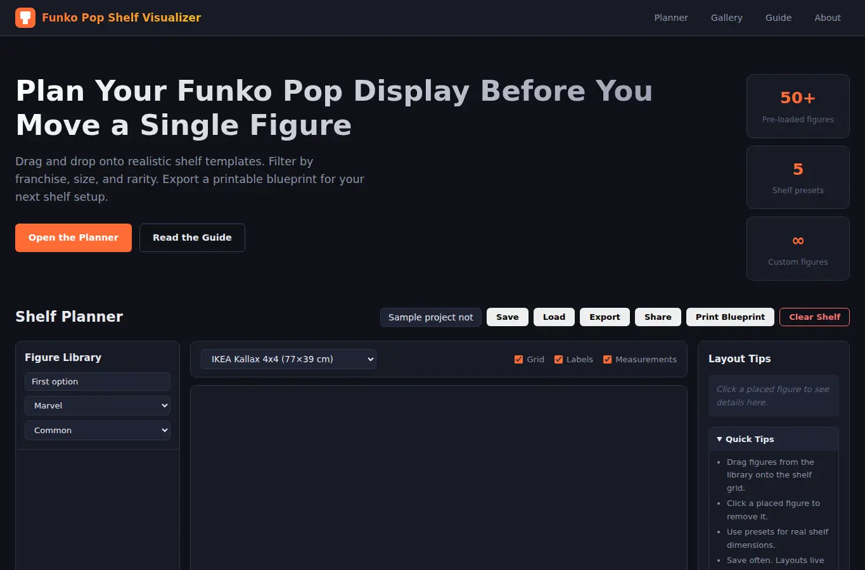Open the Marvel franchise dropdown
The width and height of the screenshot is (865, 570).
pyautogui.click(x=98, y=405)
